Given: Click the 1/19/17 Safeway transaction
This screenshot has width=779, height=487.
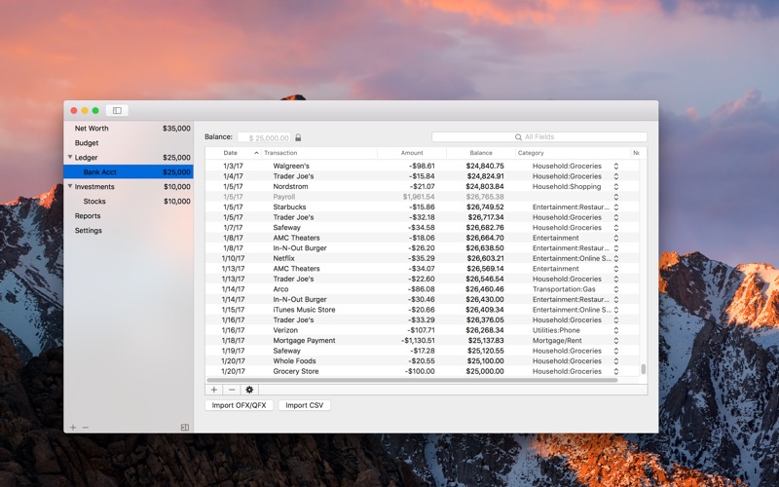Looking at the screenshot, I should pyautogui.click(x=286, y=351).
